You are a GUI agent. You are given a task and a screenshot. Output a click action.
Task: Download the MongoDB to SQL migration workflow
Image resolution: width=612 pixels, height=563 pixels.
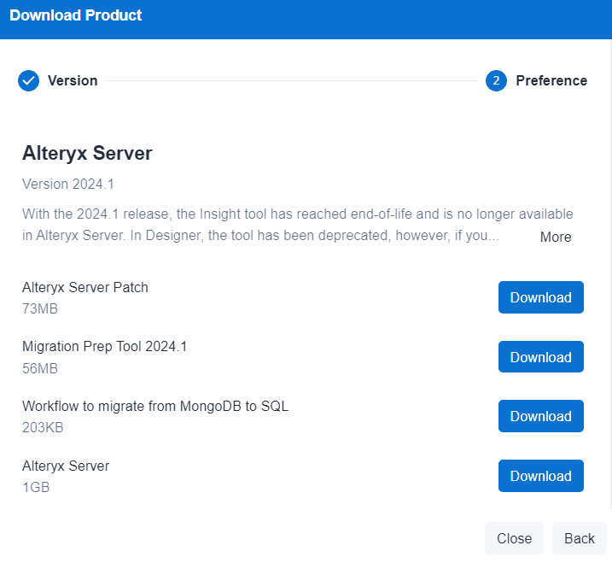[540, 416]
